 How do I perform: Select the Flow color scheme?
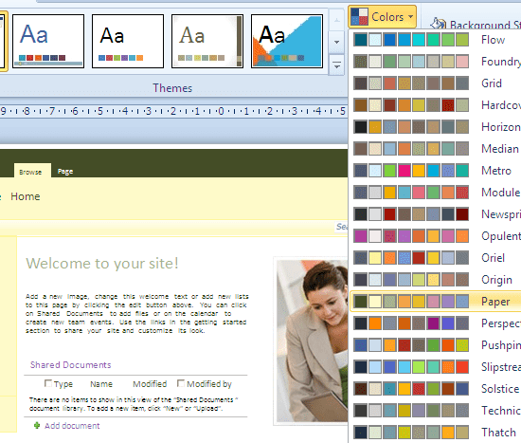436,40
